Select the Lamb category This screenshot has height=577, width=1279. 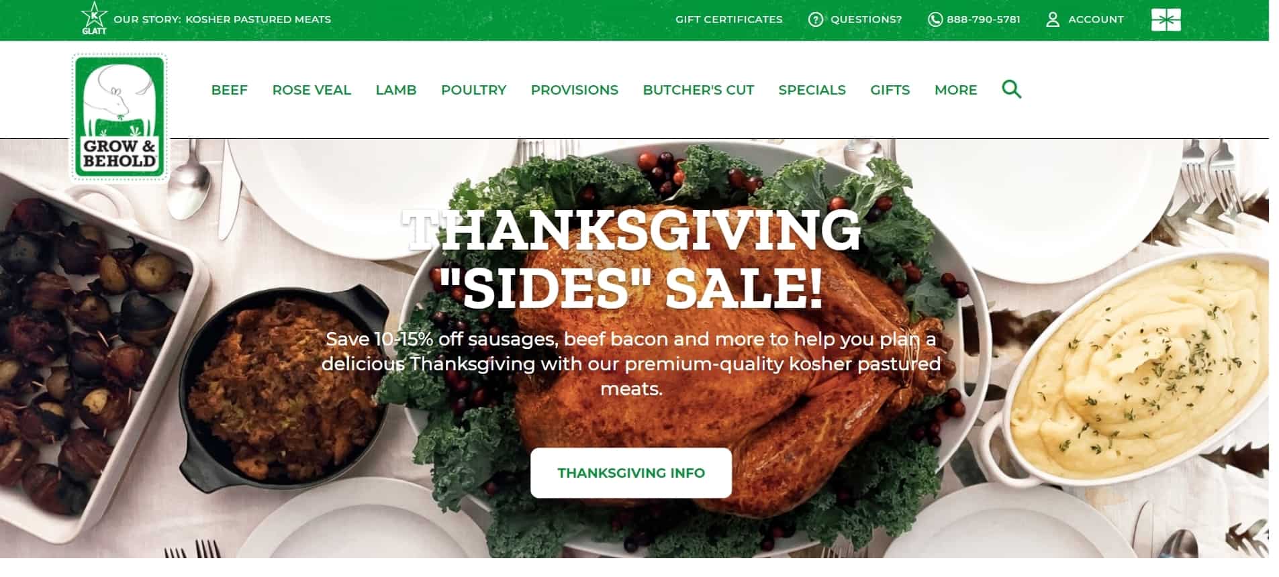click(395, 90)
